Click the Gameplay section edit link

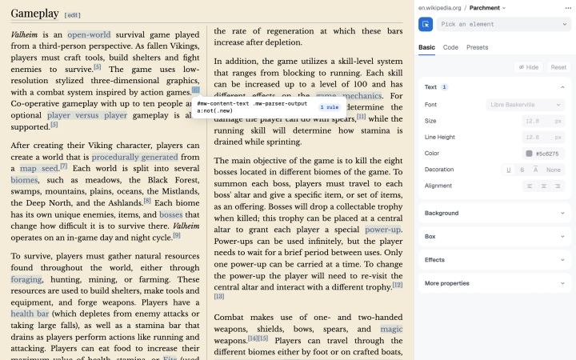(72, 15)
